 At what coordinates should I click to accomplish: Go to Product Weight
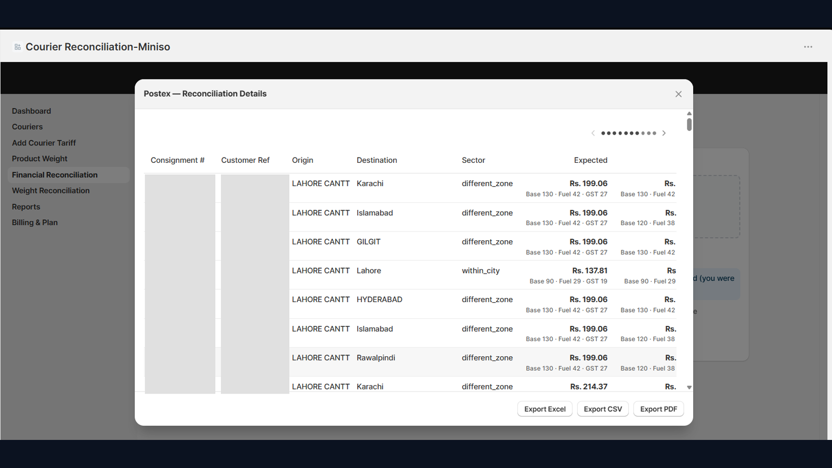pos(40,159)
